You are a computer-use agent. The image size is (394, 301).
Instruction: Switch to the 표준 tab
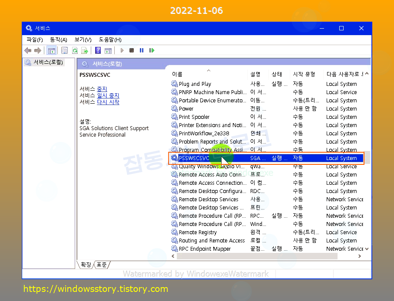coord(102,265)
